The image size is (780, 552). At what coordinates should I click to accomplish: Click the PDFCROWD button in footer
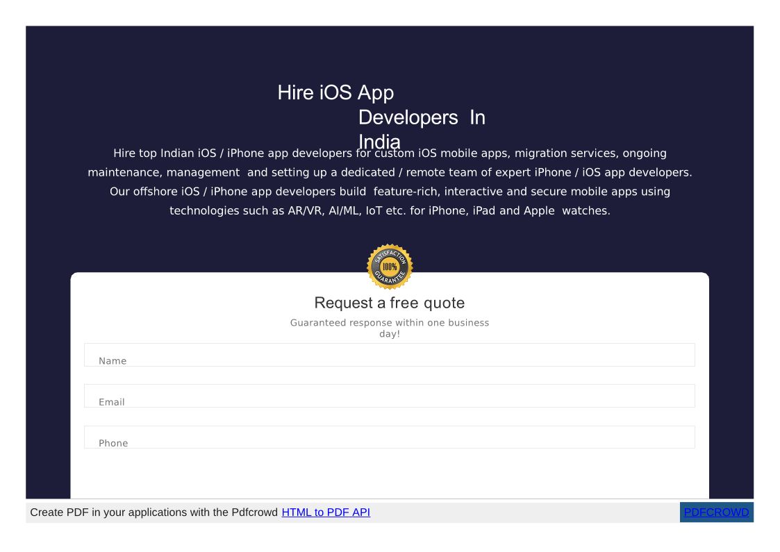coord(716,512)
